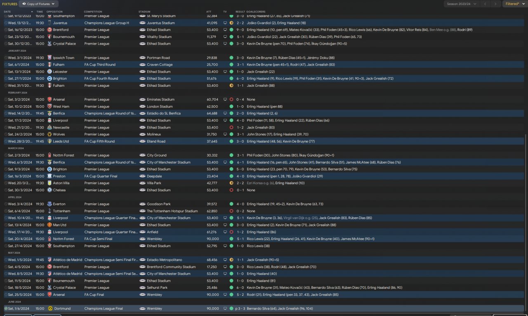This screenshot has width=528, height=316.
Task: Open the Atlético de Madrid link on 1/5/2024
Action: (x=68, y=260)
